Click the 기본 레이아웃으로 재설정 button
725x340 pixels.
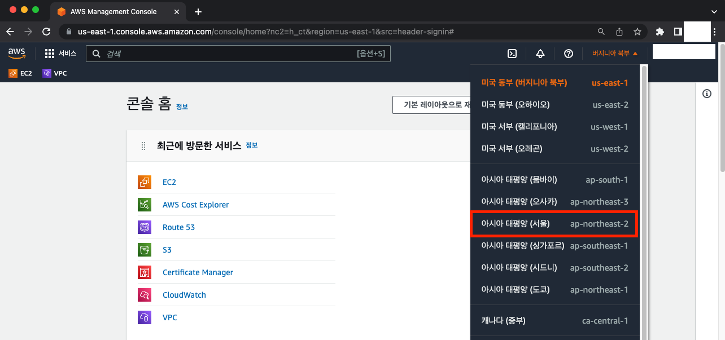pyautogui.click(x=432, y=105)
